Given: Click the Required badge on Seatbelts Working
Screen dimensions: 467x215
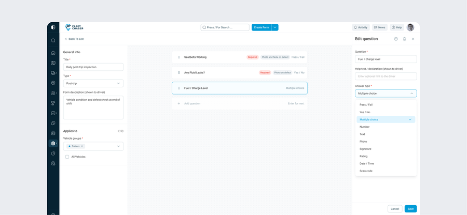Looking at the screenshot, I should [253, 57].
